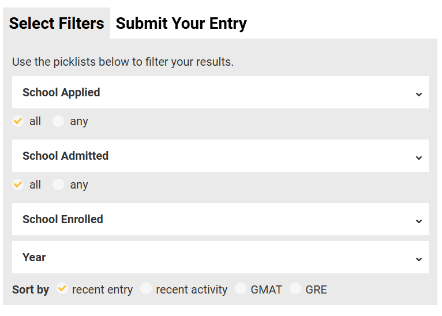Click the School Enrolled chevron arrow
Screen dimensions: 442x316
(x=419, y=221)
